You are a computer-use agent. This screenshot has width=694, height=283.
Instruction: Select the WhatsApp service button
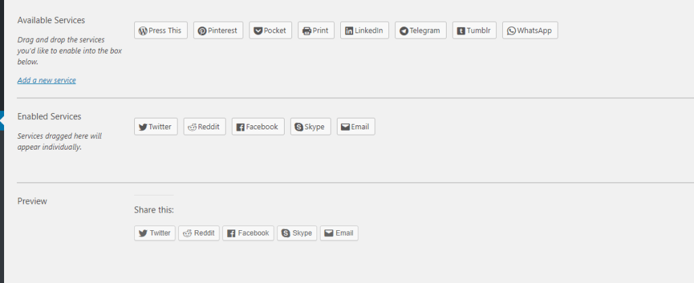tap(530, 30)
